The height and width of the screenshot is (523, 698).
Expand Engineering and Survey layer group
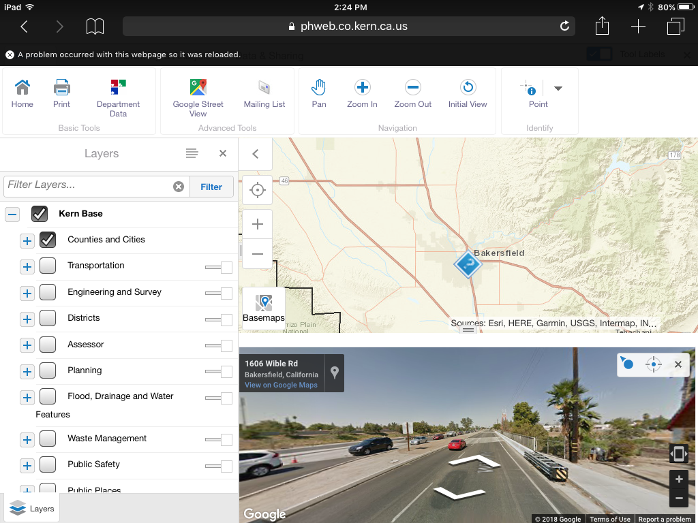27,294
